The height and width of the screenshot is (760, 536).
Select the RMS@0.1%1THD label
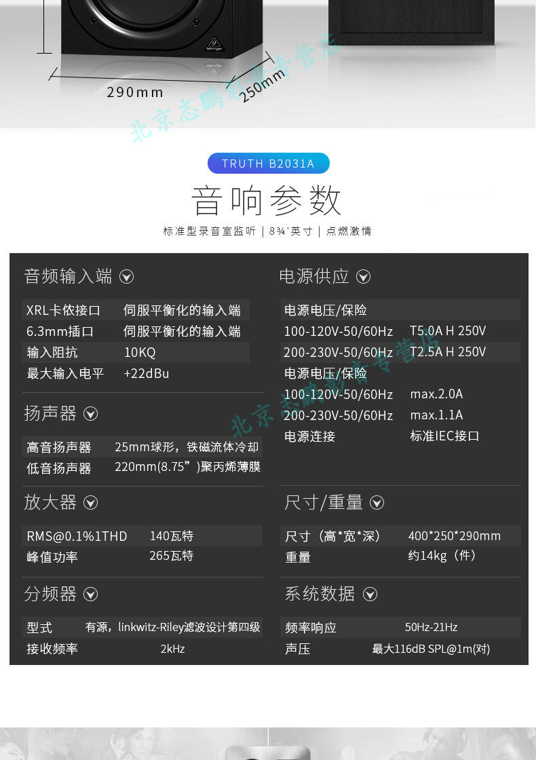(77, 536)
